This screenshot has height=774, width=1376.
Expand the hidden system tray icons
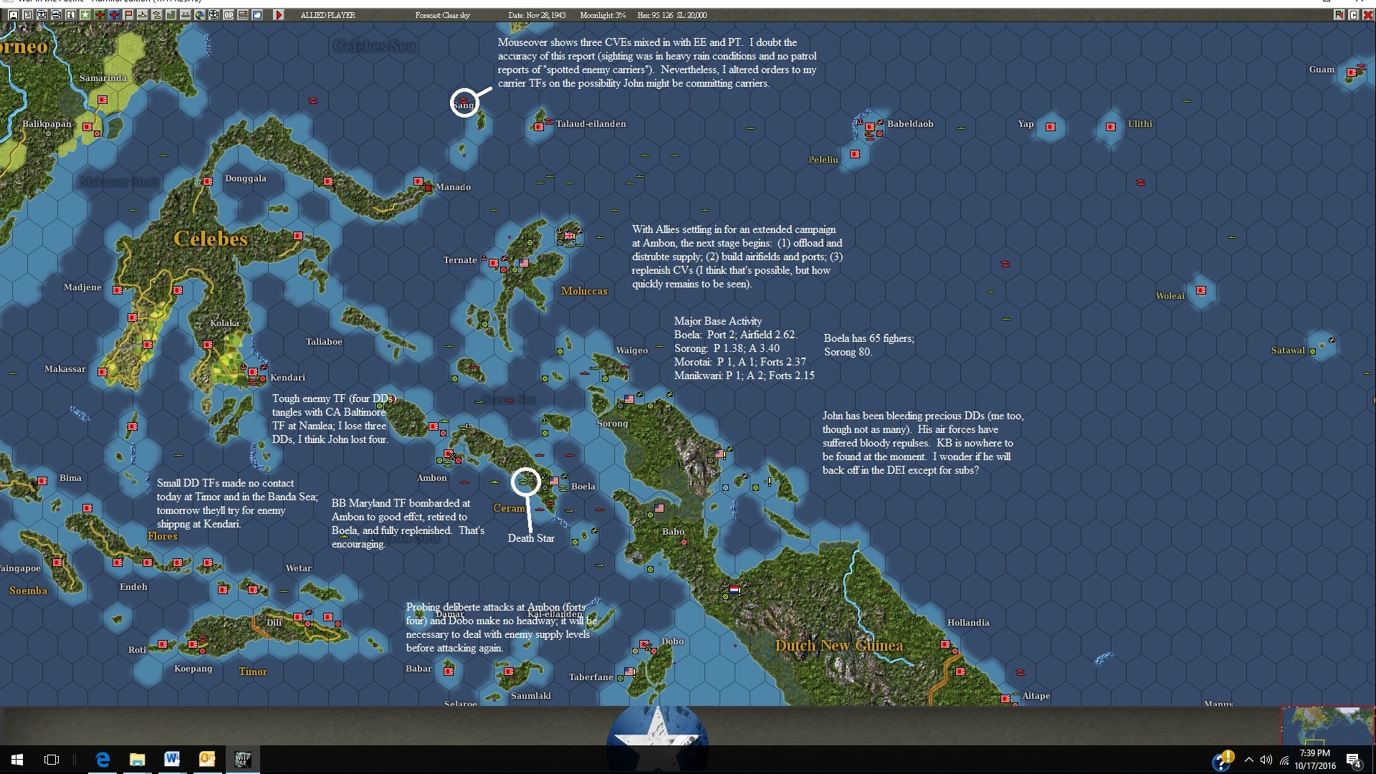pos(1249,760)
